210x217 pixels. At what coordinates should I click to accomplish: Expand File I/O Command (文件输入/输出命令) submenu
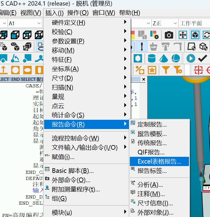click(x=87, y=148)
